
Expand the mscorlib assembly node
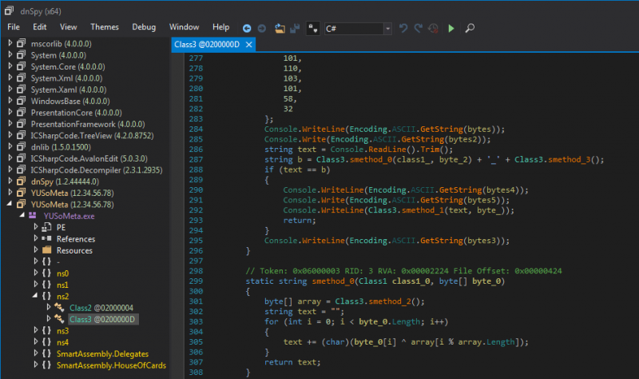point(10,44)
